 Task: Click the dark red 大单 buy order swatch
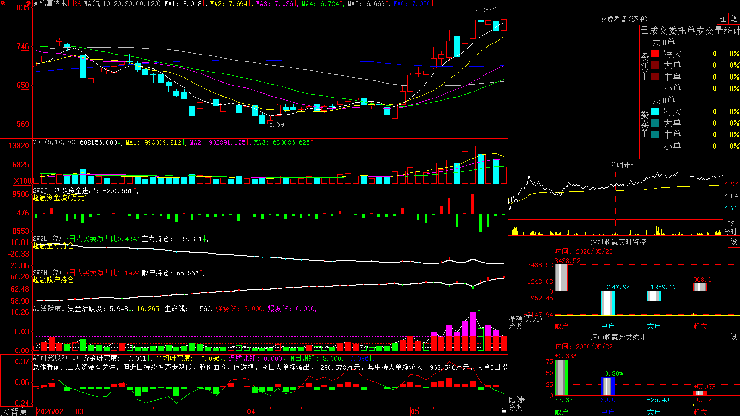655,65
